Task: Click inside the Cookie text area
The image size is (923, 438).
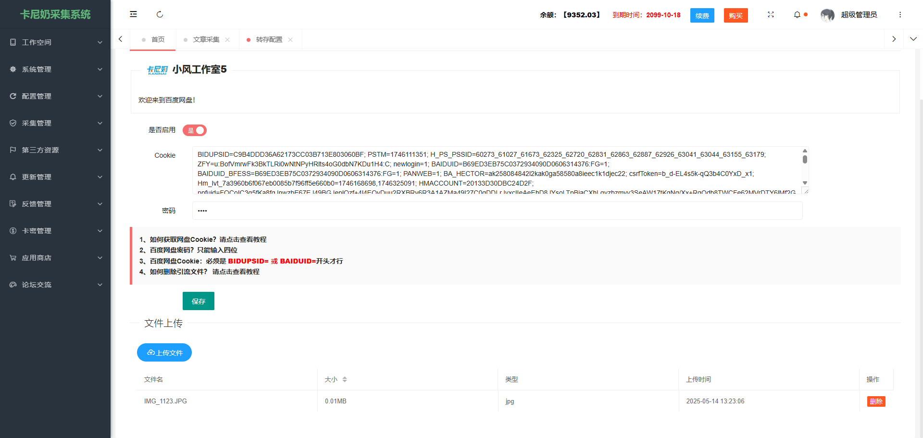Action: (497, 171)
